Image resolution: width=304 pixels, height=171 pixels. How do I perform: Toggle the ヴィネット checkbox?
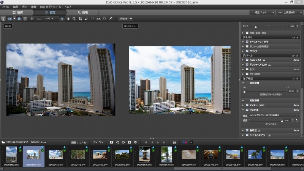click(x=247, y=110)
